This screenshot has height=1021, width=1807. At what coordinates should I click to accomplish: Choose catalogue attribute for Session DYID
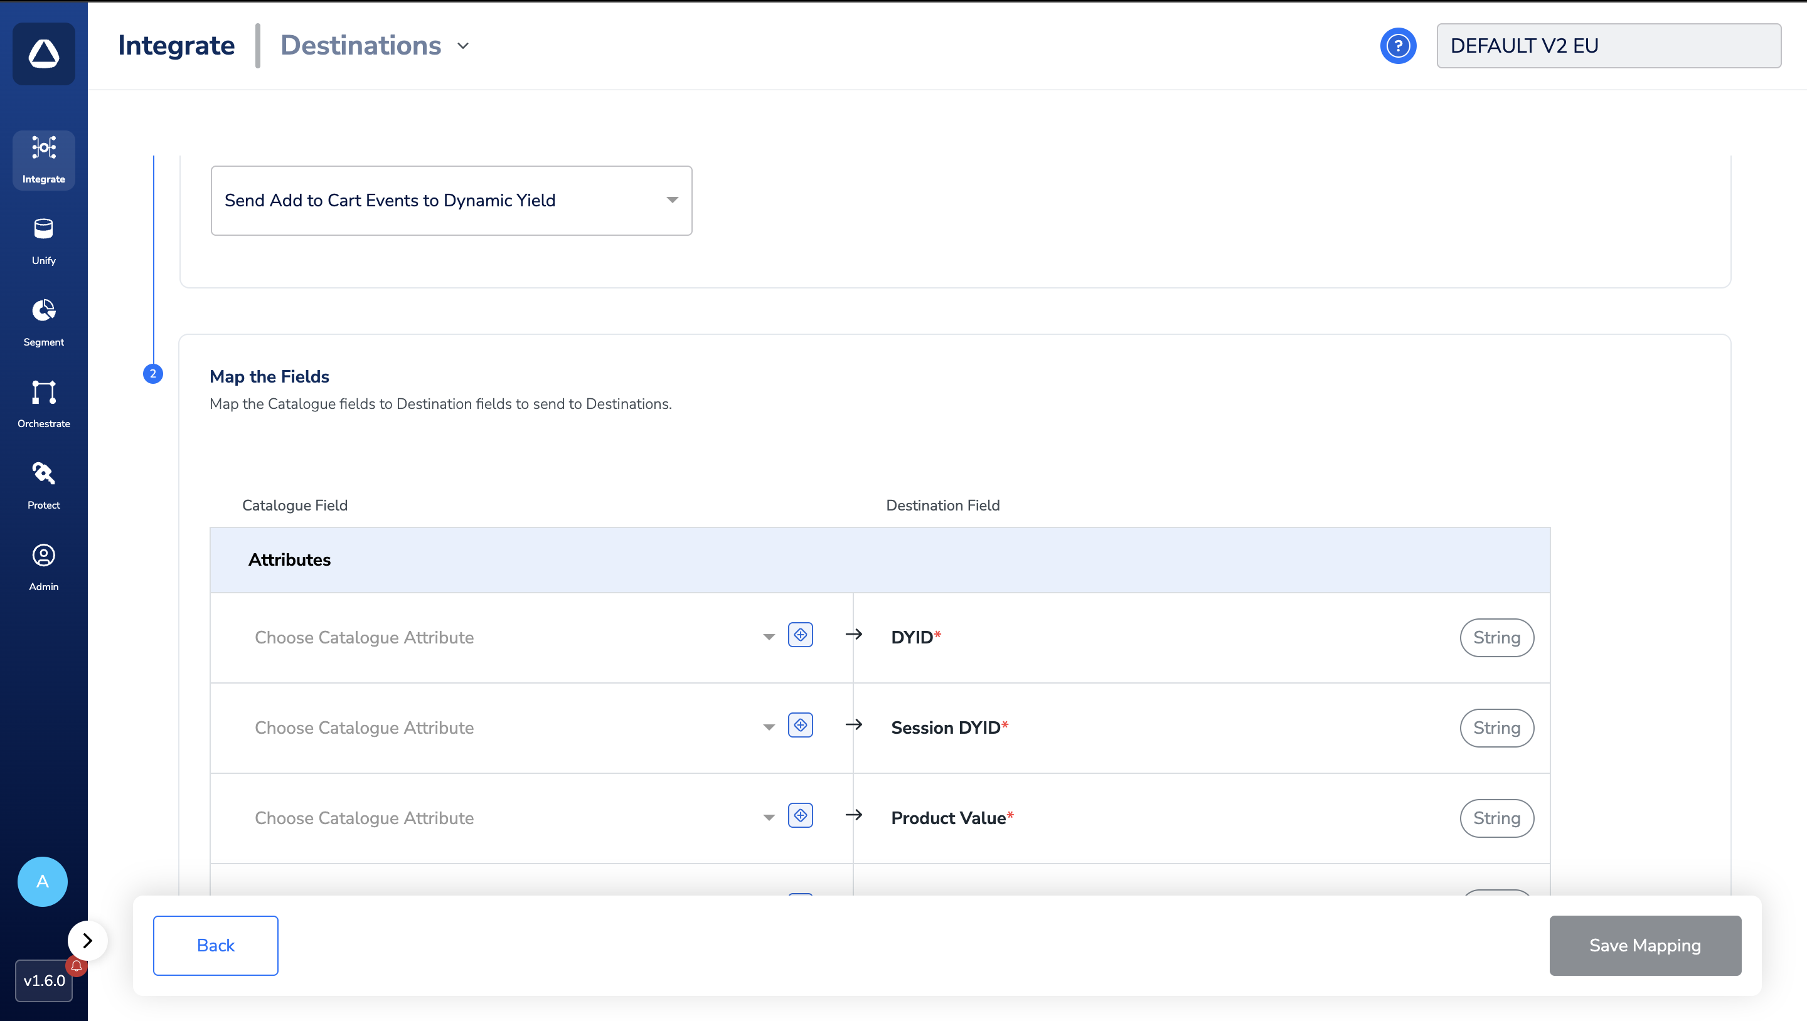pos(512,728)
